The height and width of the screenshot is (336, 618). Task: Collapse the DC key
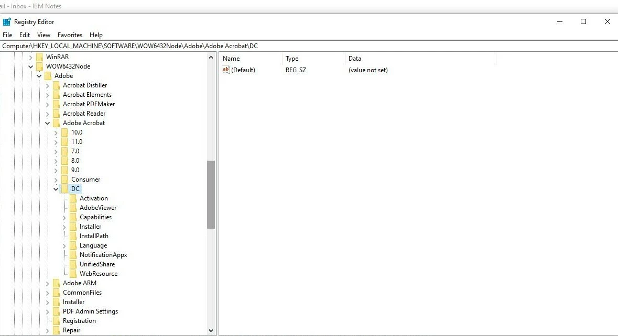tap(56, 189)
